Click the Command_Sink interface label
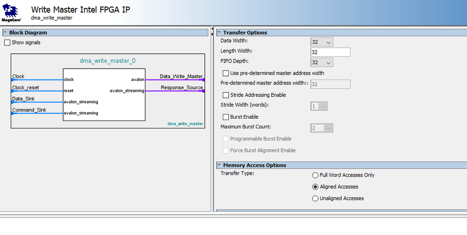 click(x=29, y=110)
